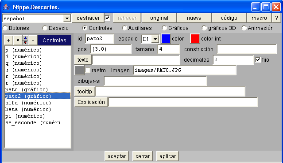The height and width of the screenshot is (163, 283).
Task: Click the id field containing pato2
Action: coord(100,39)
